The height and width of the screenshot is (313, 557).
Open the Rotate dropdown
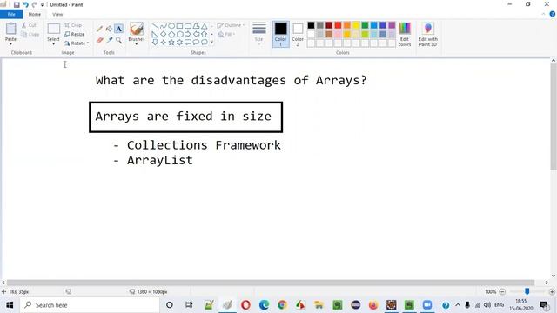pos(77,43)
